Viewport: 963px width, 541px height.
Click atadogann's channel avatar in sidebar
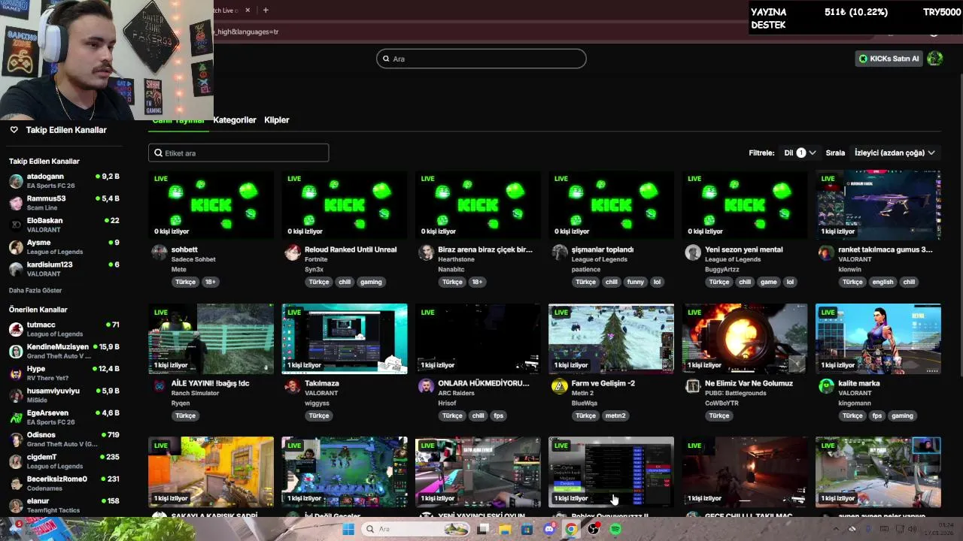coord(16,181)
